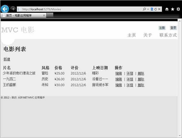Open the address bar search dropdown arrow

pos(148,9)
